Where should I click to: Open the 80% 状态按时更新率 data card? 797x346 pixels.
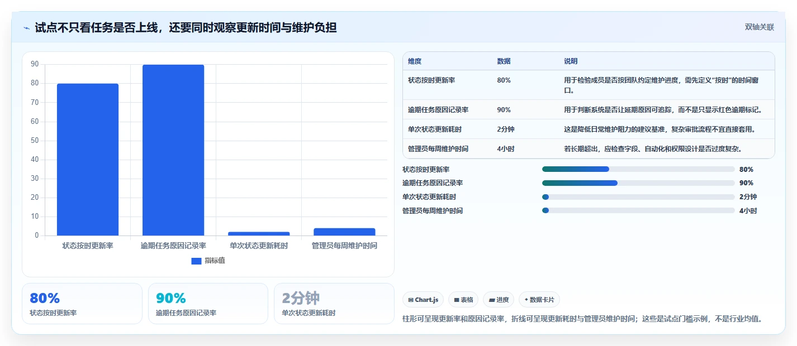tap(82, 304)
